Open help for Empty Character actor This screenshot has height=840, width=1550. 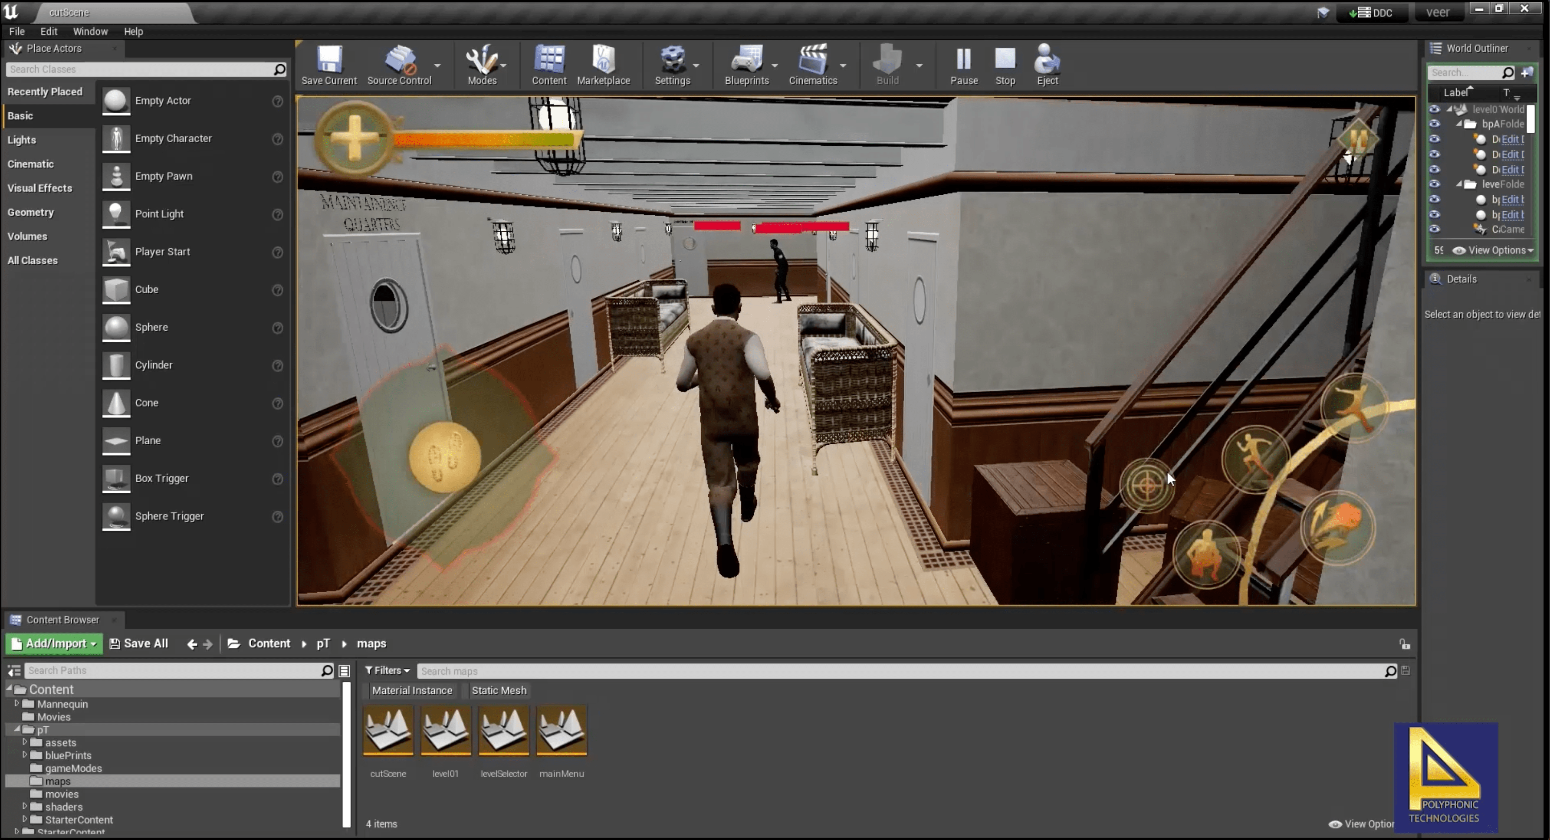pos(277,139)
